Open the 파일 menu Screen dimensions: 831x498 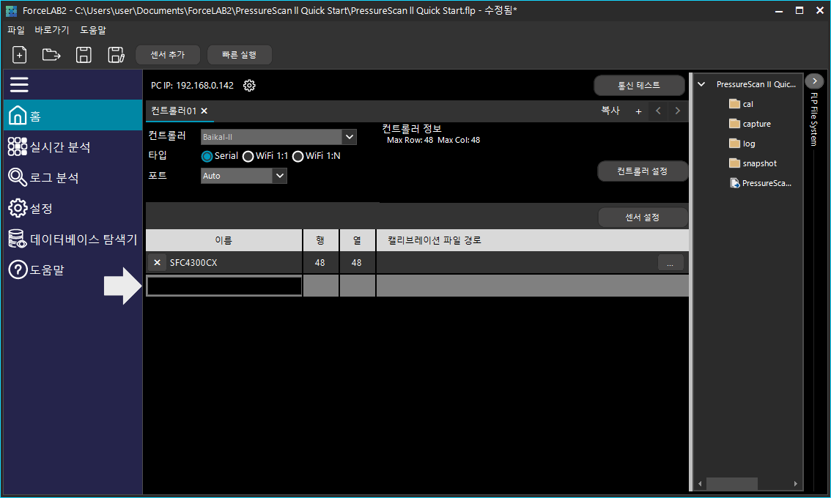pos(16,30)
